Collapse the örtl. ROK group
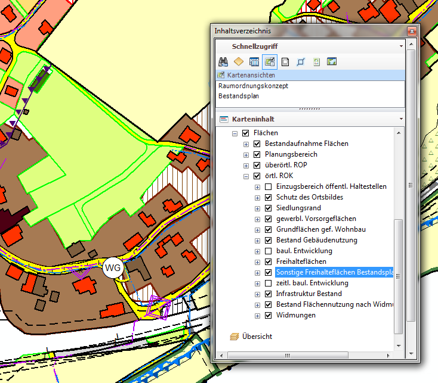This screenshot has width=438, height=383. (246, 176)
